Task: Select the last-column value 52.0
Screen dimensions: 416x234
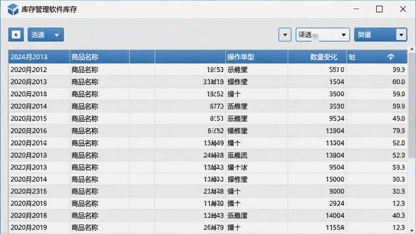Action: click(x=399, y=143)
